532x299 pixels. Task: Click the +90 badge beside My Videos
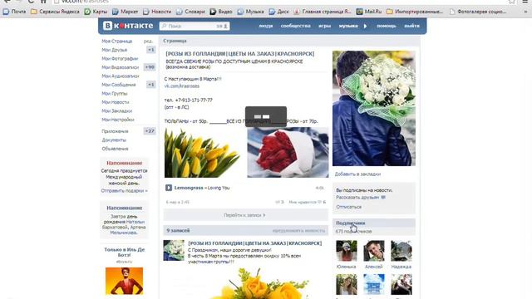pos(150,67)
